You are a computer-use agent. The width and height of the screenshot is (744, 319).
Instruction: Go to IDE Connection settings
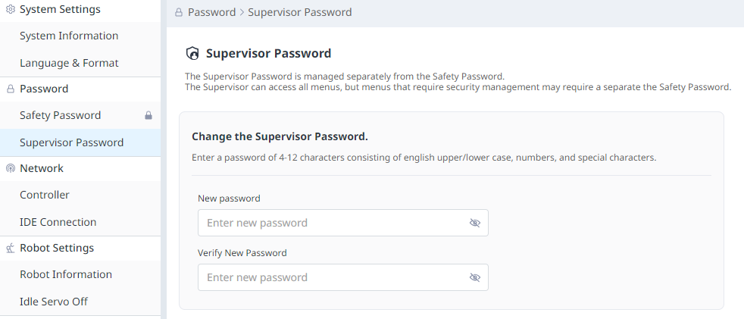(x=58, y=222)
